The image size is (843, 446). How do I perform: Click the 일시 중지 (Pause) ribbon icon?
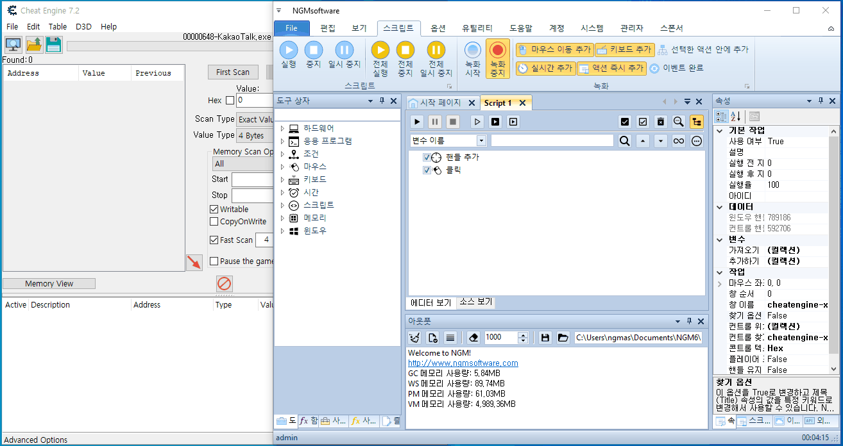pos(345,50)
